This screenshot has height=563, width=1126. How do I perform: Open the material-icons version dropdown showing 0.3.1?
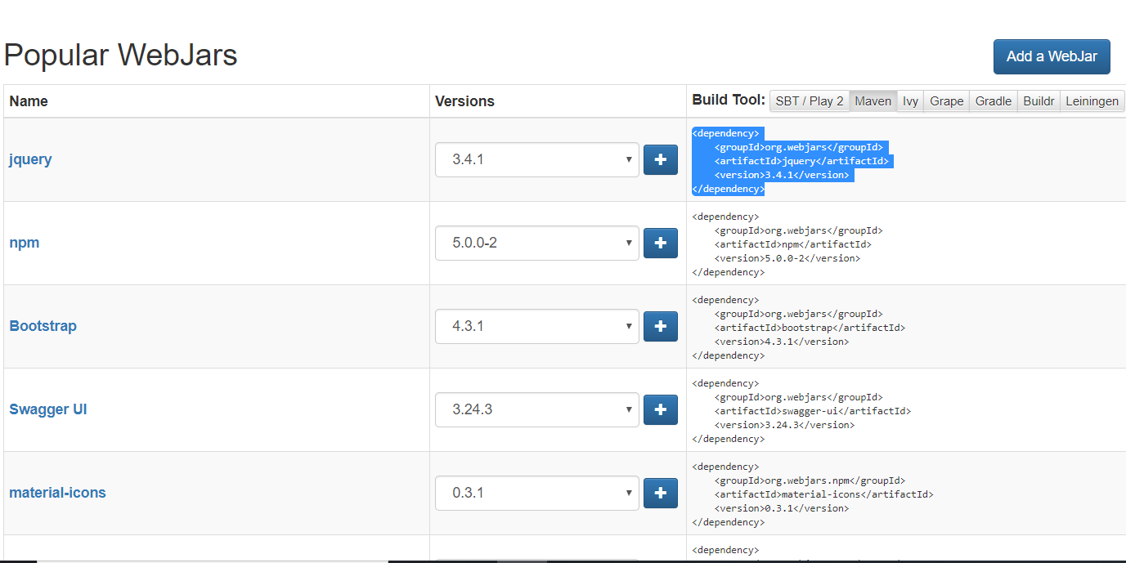click(537, 493)
